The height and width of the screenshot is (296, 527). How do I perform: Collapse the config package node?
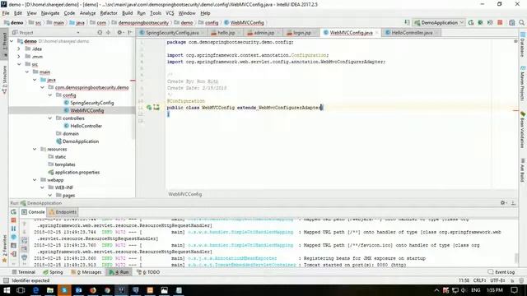click(x=50, y=95)
